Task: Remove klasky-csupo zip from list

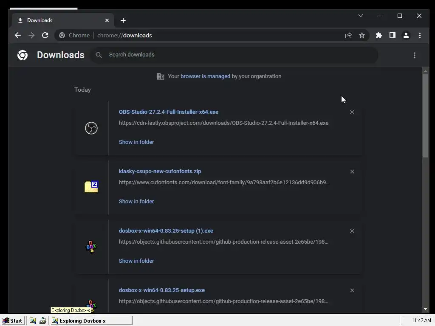Action: coord(352,171)
